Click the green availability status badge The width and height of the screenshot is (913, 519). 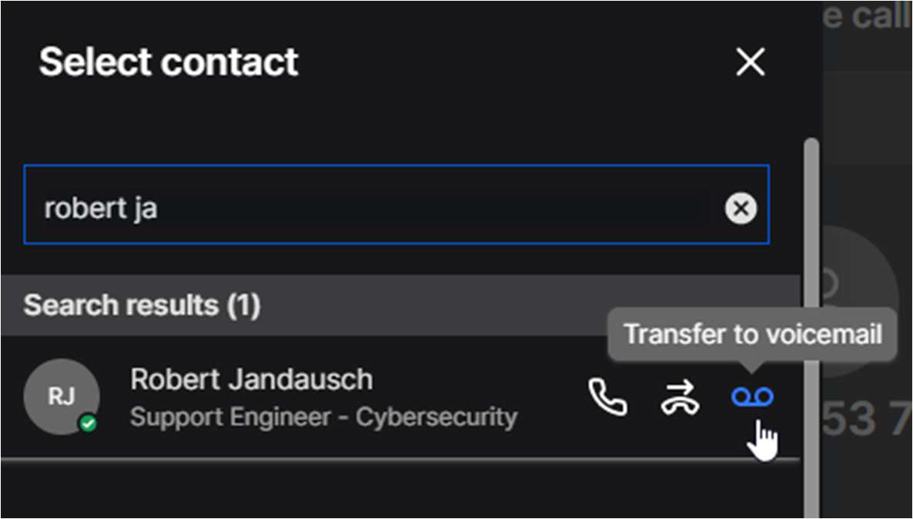[x=89, y=423]
